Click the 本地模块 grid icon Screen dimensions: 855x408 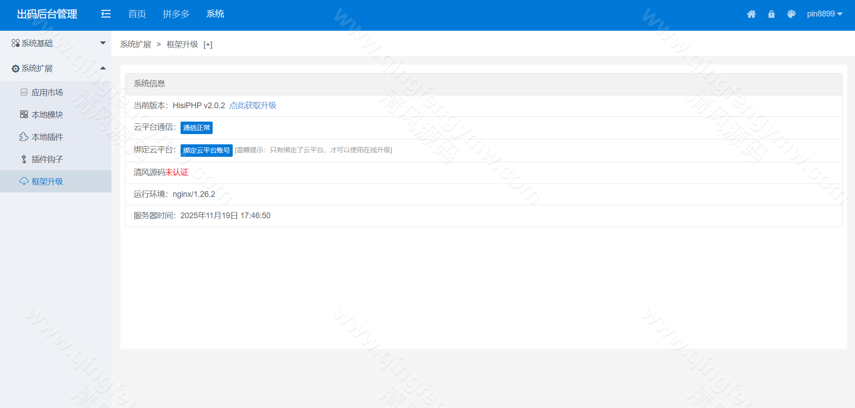(24, 114)
